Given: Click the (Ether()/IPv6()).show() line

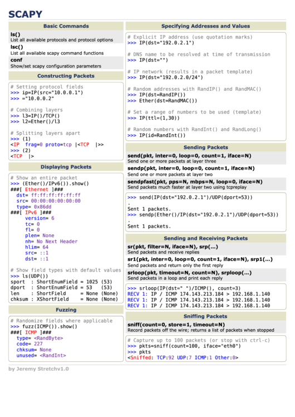Looking at the screenshot, I should (50, 184).
